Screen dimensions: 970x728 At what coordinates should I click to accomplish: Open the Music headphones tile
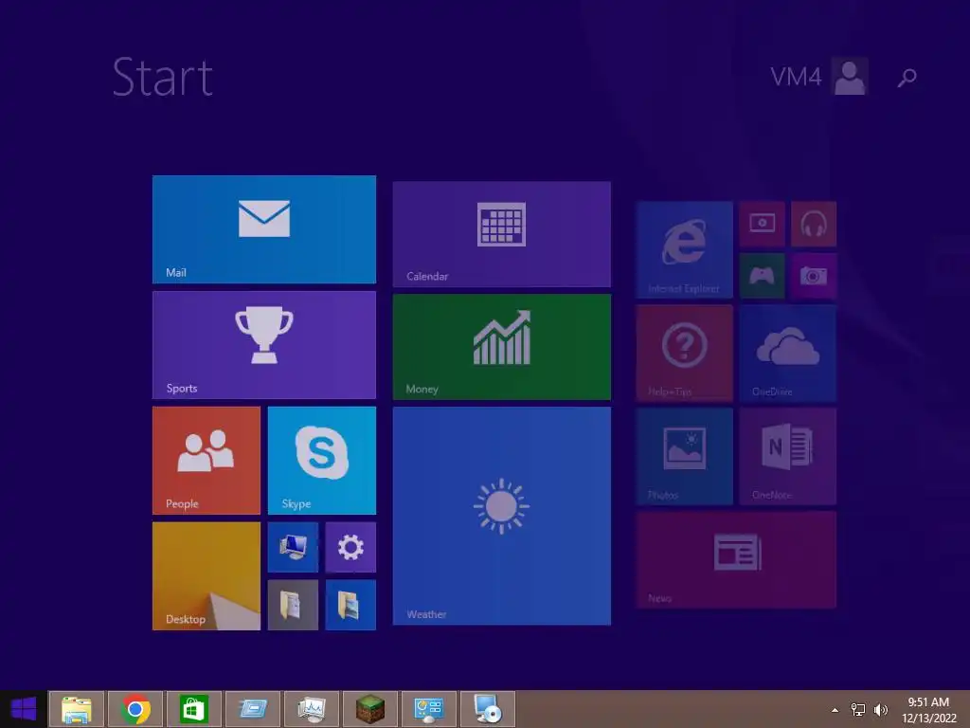pos(814,224)
